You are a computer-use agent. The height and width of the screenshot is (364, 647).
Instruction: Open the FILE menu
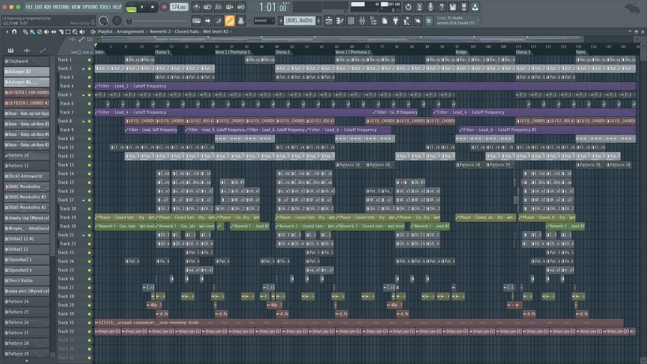[x=29, y=7]
